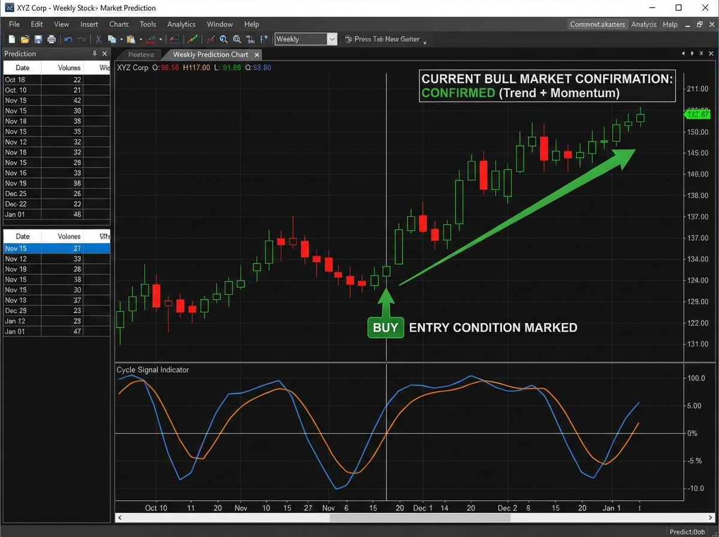Save the chart using the Save icon
Viewport: 719px width, 537px height.
pos(38,39)
